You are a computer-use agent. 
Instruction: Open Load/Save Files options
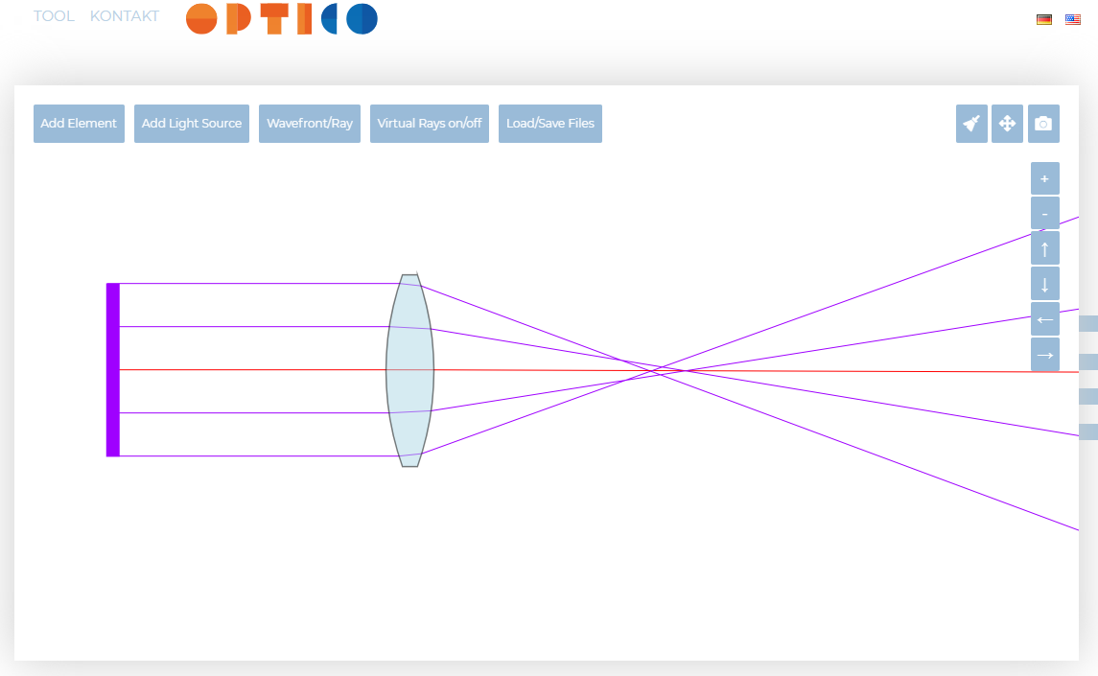550,124
